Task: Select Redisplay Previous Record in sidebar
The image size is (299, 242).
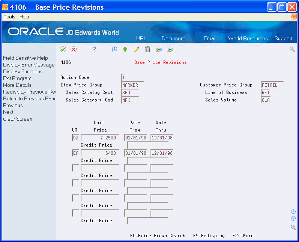Action: [29, 92]
